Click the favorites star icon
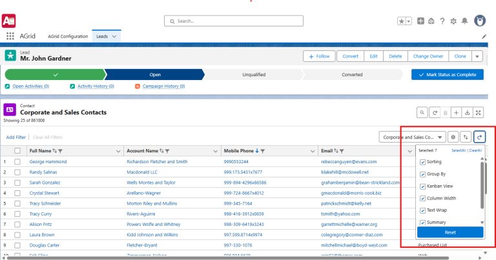The width and height of the screenshot is (496, 260). [402, 21]
